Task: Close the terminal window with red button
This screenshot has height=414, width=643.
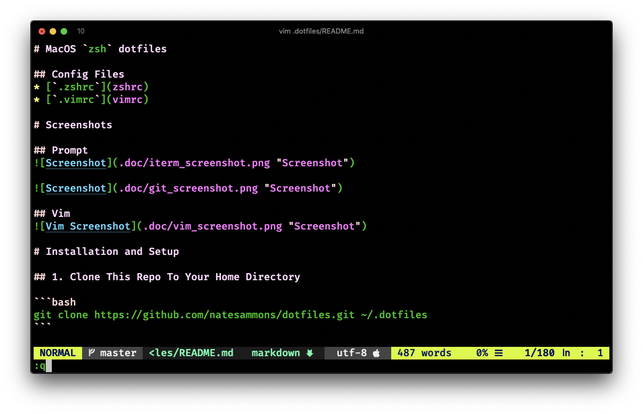Action: coord(42,31)
